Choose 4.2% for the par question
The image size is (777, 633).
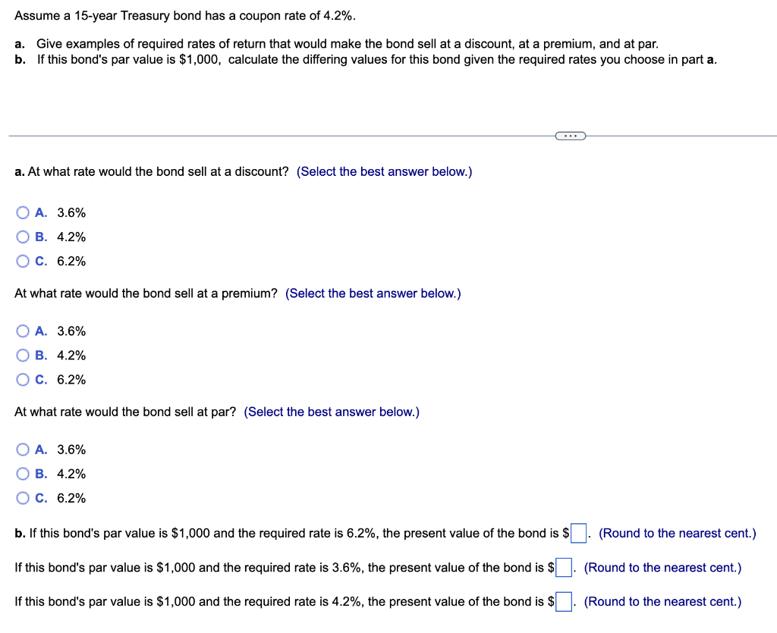click(23, 474)
